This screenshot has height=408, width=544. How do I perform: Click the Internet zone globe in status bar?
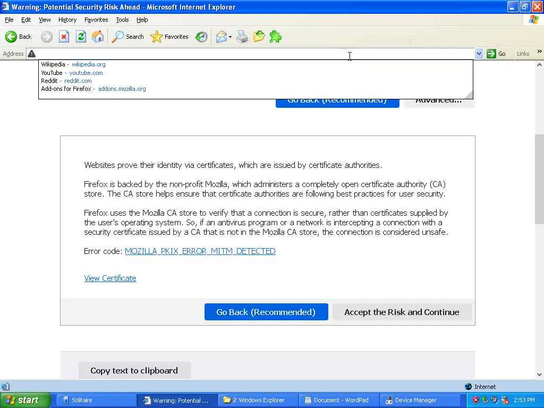click(x=469, y=387)
